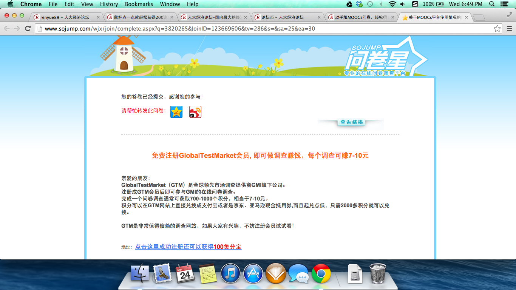
Task: Open a new tab in Chrome
Action: pos(479,18)
